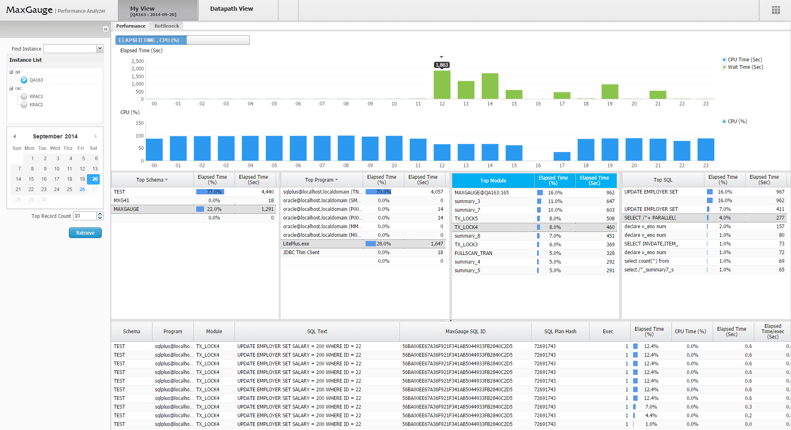Sort by Module column in detail grid
This screenshot has height=430, width=791.
tap(214, 332)
